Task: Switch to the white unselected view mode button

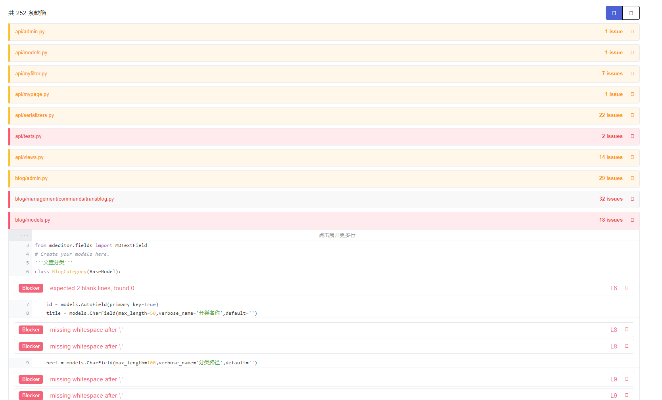Action: 631,13
